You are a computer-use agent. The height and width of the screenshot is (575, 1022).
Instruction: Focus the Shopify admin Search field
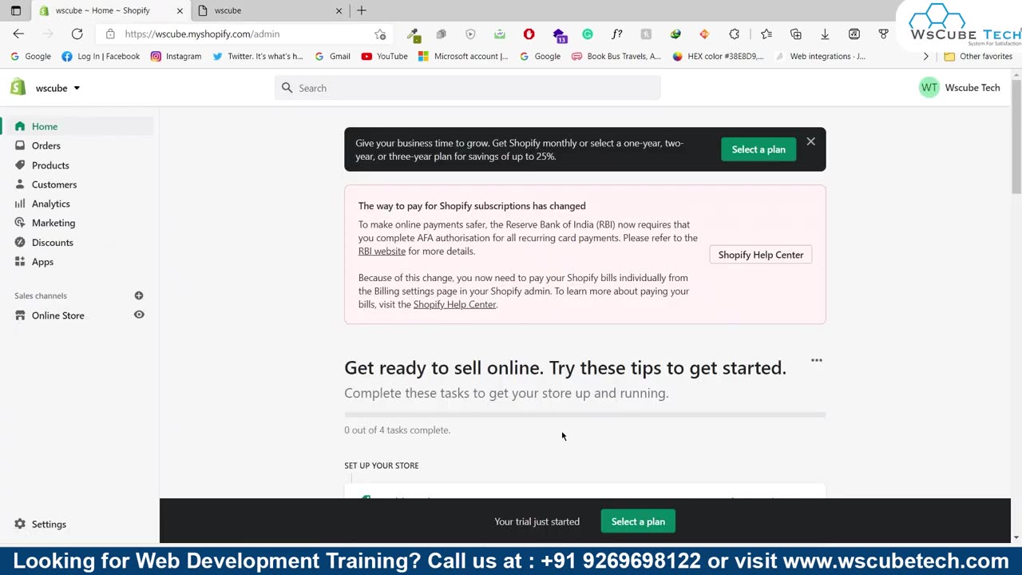click(467, 88)
